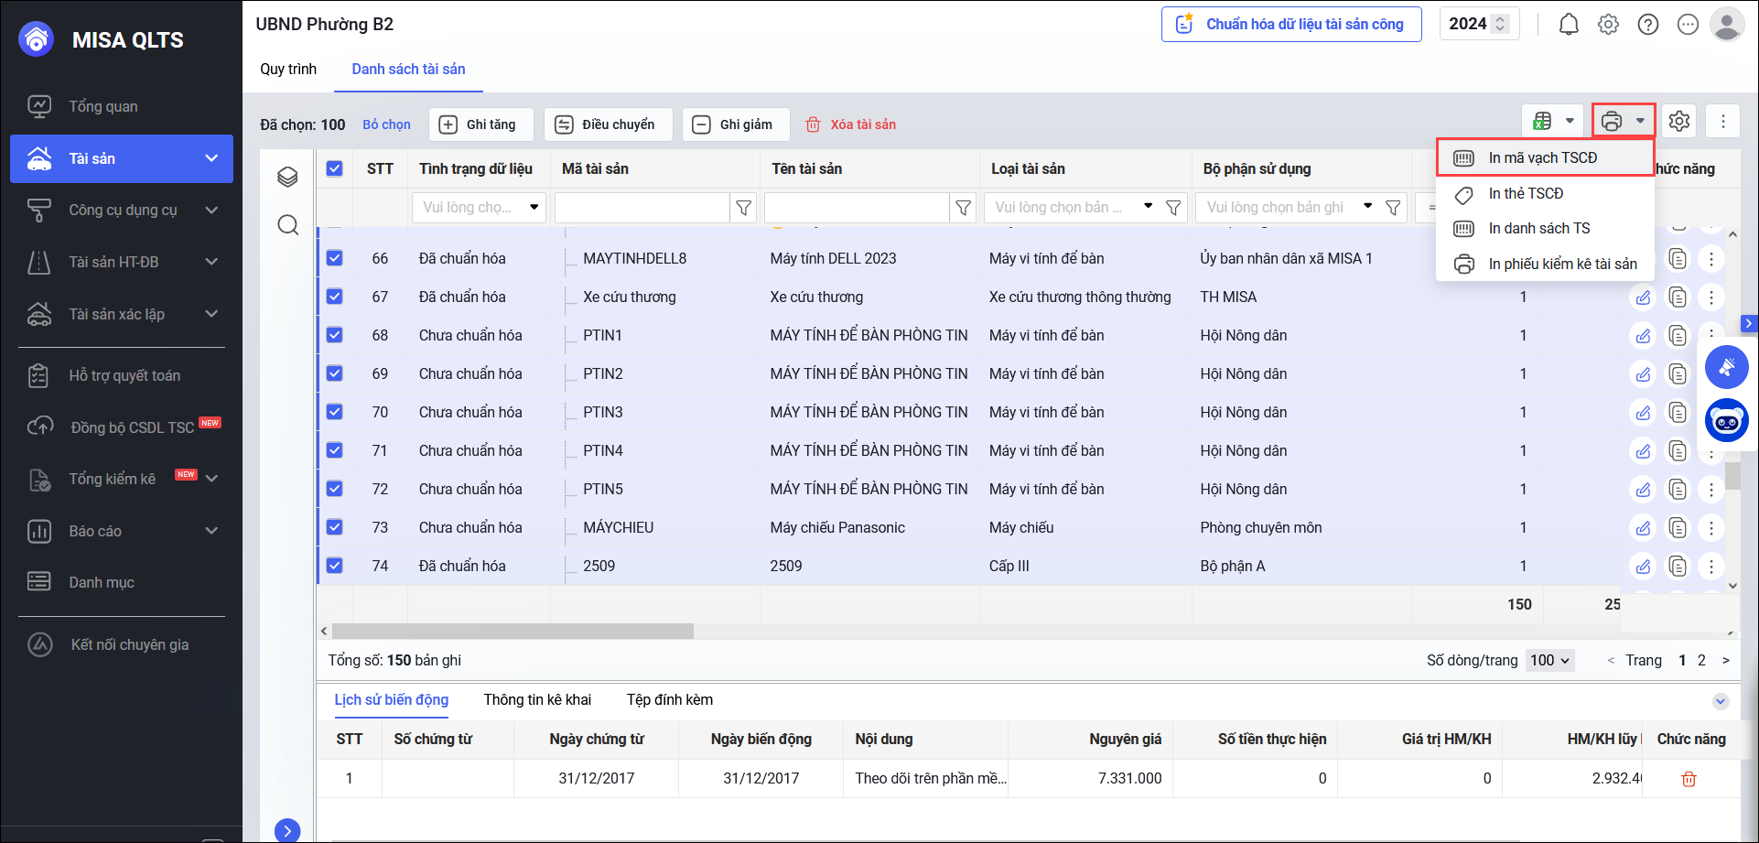
Task: Uncheck the select-all header checkbox
Action: (335, 168)
